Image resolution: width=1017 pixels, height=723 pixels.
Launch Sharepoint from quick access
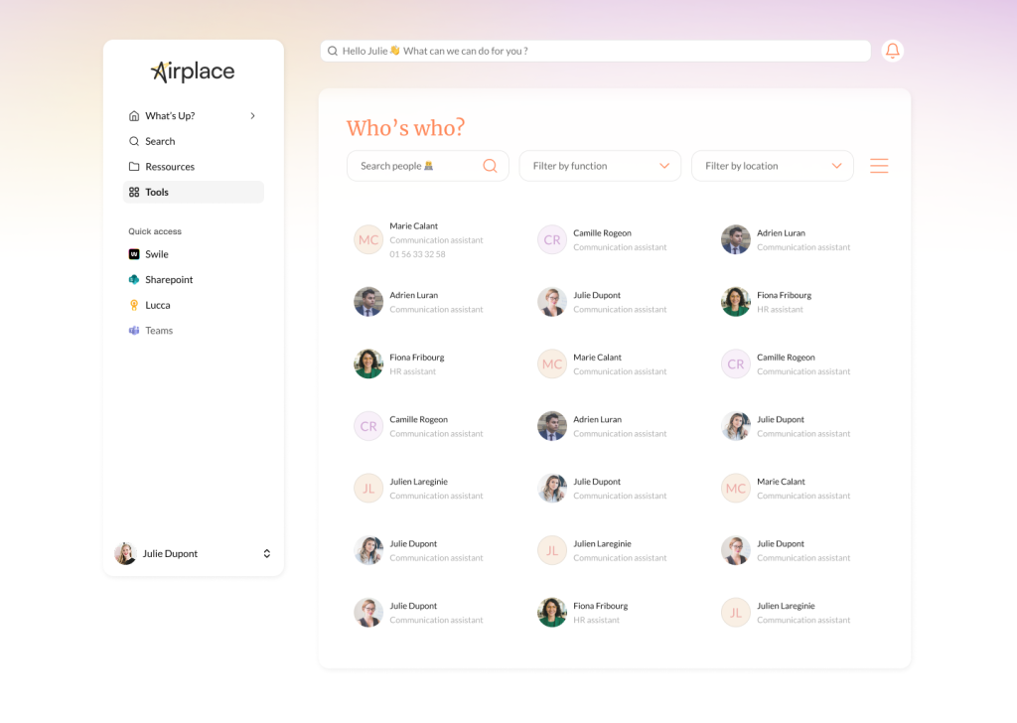tap(168, 280)
